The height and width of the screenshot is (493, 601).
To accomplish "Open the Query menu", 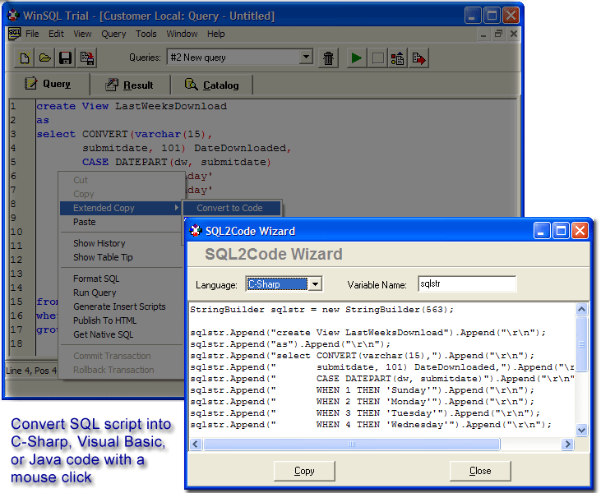I will pos(113,34).
